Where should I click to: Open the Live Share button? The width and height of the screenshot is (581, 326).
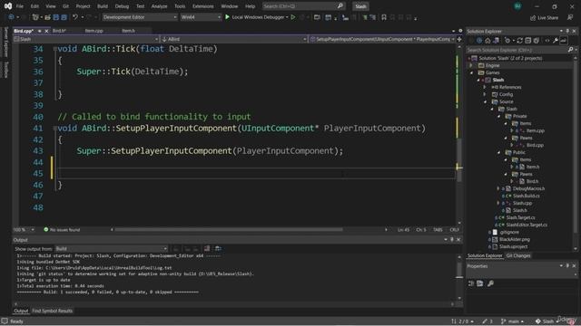[544, 17]
